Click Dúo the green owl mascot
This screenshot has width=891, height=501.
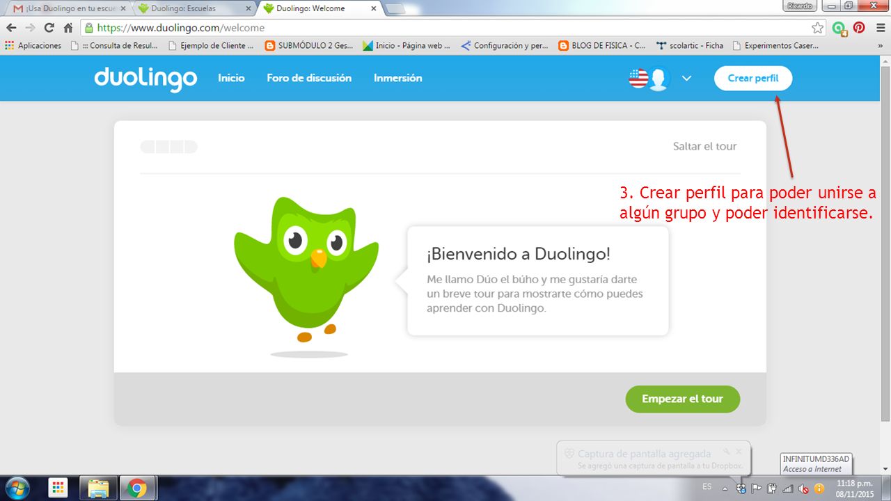point(306,270)
